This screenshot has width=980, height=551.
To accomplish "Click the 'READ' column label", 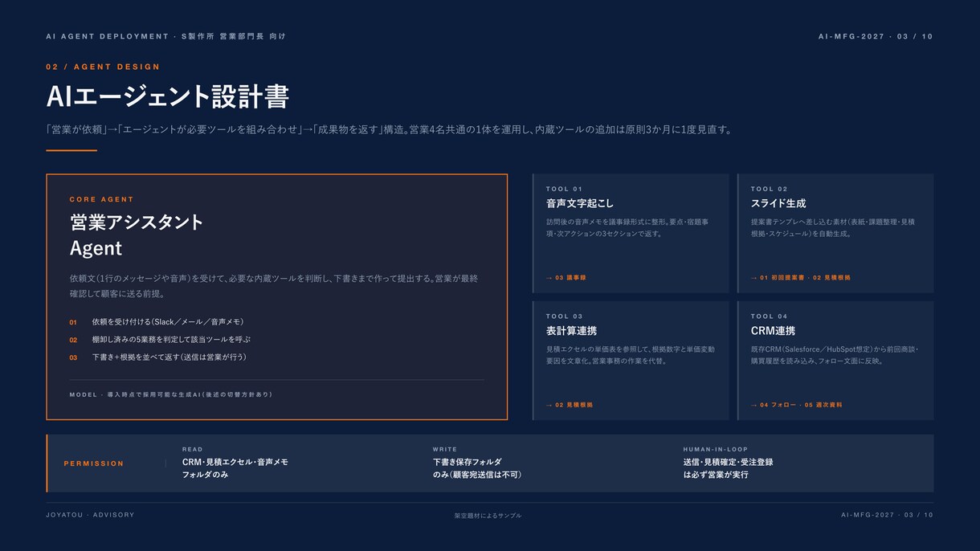I will [193, 450].
